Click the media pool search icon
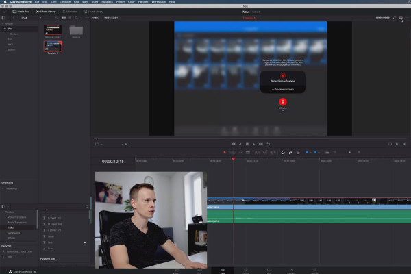 tap(76, 18)
